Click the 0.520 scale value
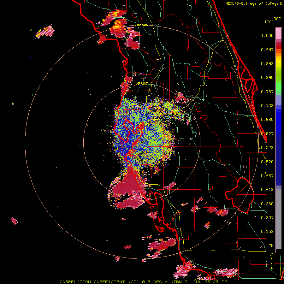This screenshot has width=284, height=284. click(267, 162)
